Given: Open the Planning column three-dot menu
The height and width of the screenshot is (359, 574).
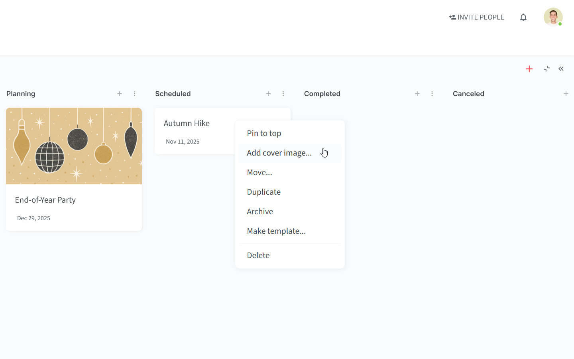Looking at the screenshot, I should [134, 94].
